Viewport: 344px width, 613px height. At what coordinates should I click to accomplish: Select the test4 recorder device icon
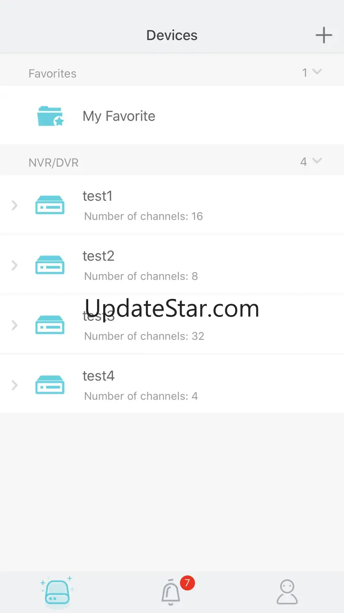coord(50,385)
